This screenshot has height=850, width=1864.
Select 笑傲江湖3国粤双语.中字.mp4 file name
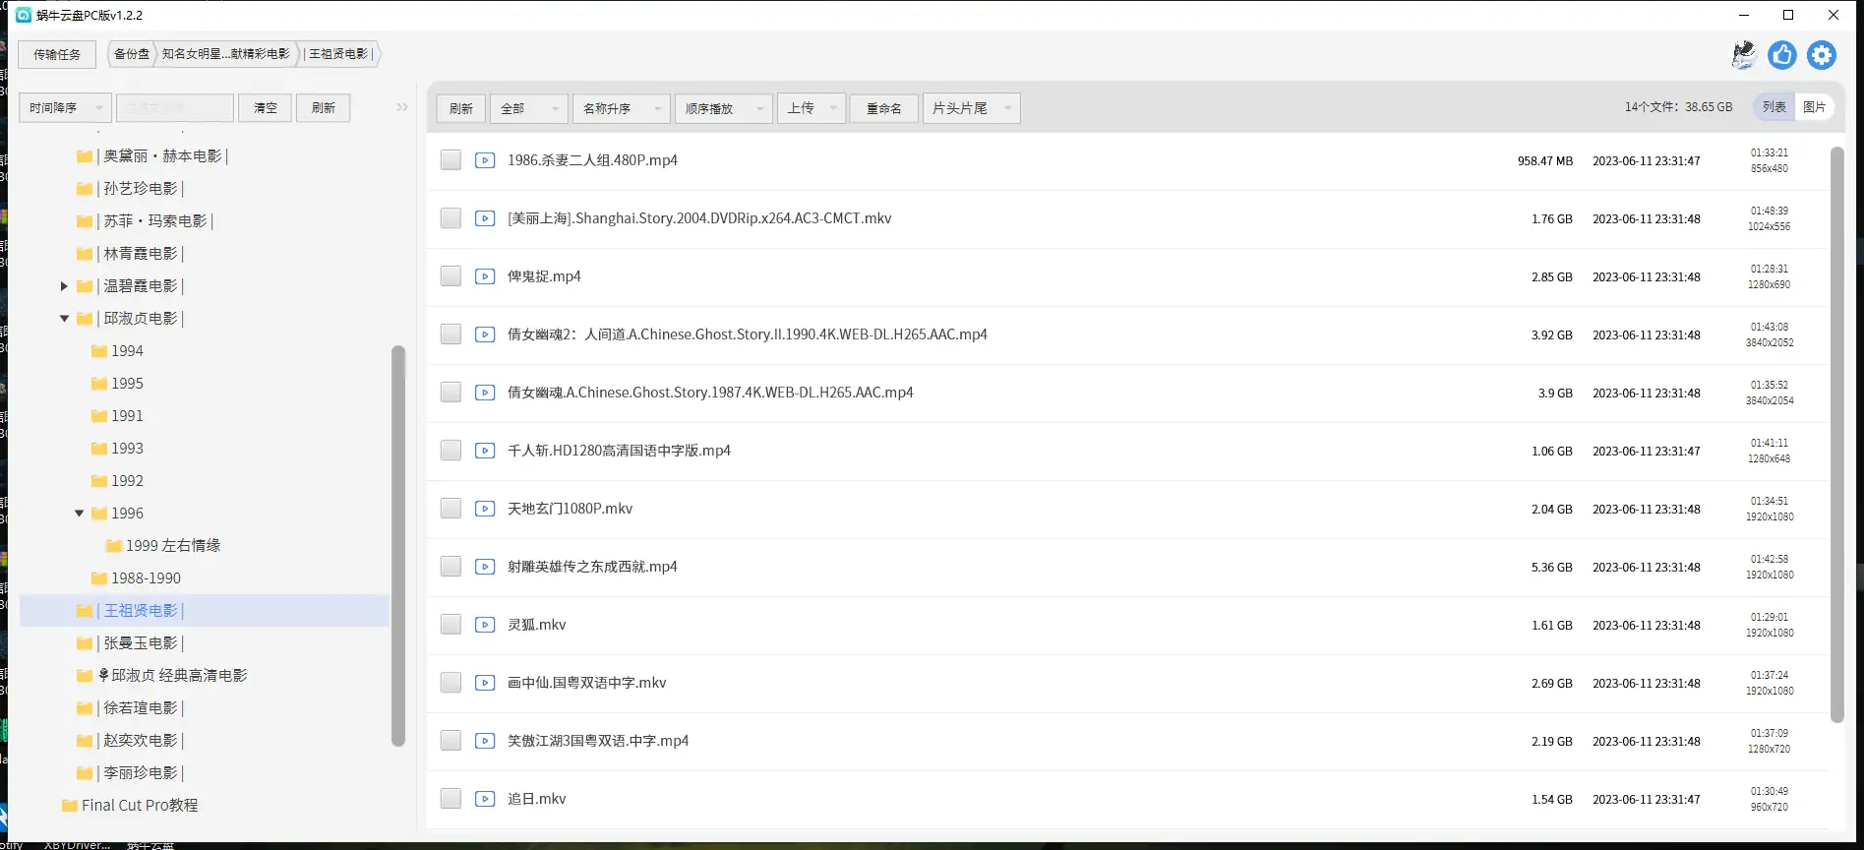click(598, 741)
